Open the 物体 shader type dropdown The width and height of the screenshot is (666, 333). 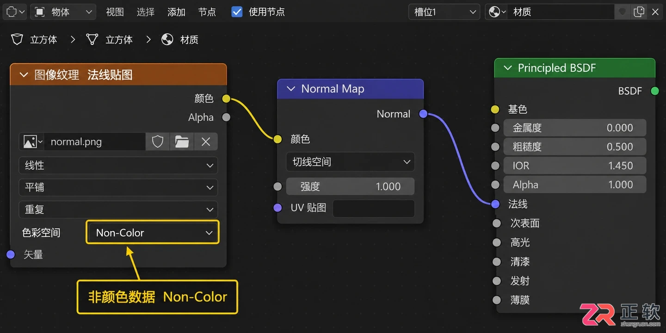(63, 12)
